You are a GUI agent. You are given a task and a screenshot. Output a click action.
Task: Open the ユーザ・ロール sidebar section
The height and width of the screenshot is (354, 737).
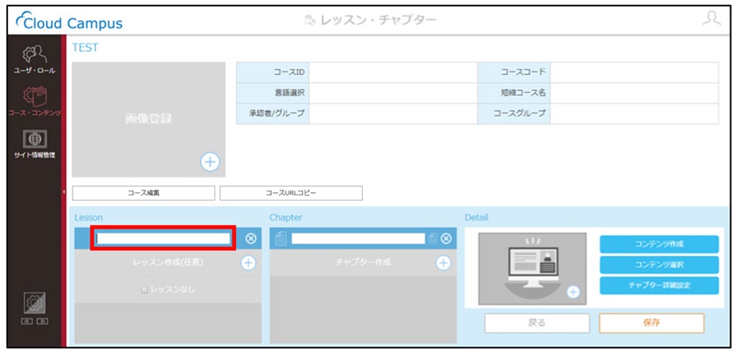(34, 59)
